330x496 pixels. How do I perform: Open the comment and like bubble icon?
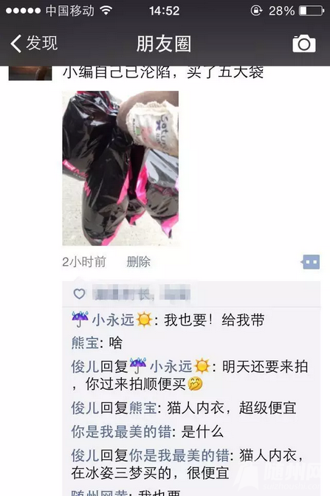310,262
